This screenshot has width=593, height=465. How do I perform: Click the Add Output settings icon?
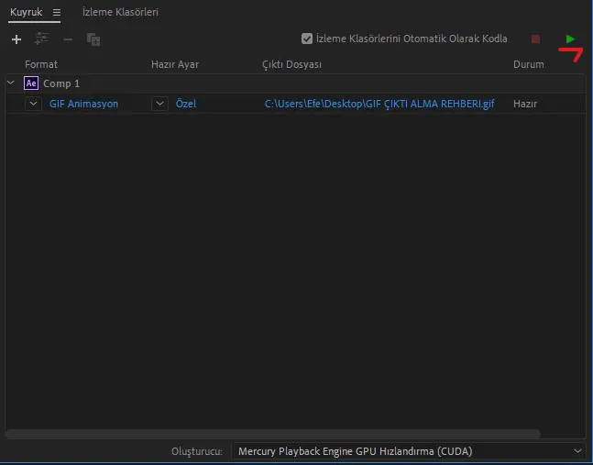41,39
